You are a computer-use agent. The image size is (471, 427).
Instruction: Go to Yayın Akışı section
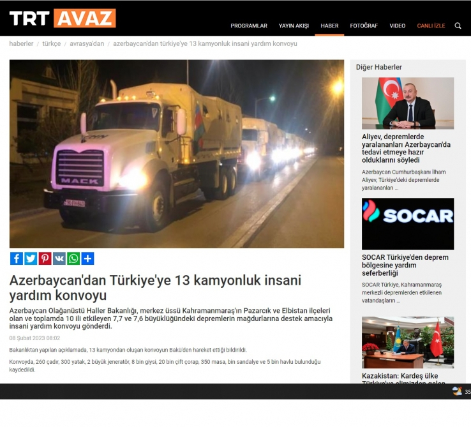294,26
